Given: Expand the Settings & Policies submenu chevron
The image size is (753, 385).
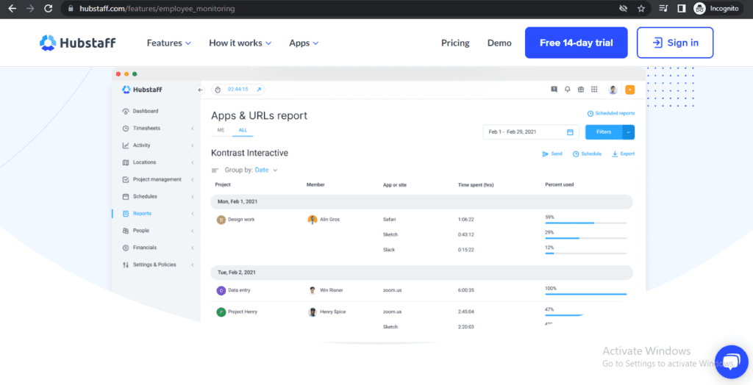Looking at the screenshot, I should coord(192,265).
